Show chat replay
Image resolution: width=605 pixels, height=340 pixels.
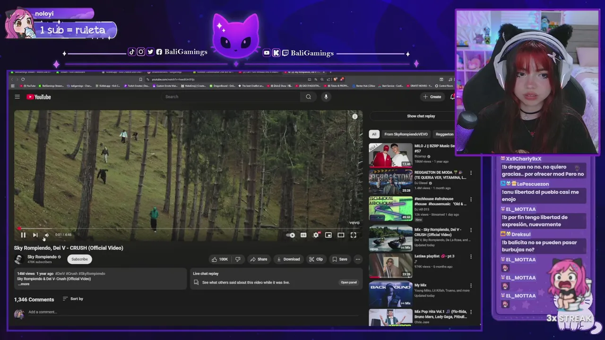[421, 116]
